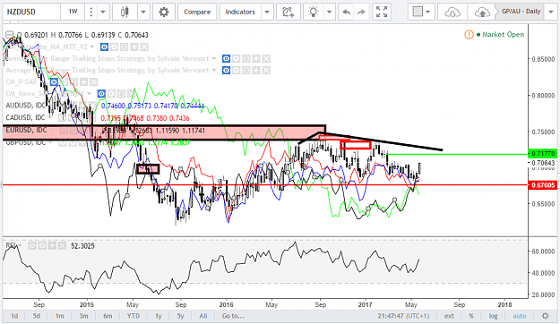The height and width of the screenshot is (324, 560).
Task: Click the Compare button
Action: click(197, 12)
